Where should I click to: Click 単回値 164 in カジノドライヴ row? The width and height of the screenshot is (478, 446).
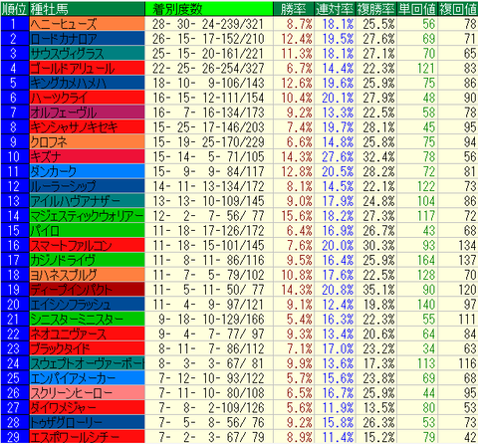pos(426,260)
